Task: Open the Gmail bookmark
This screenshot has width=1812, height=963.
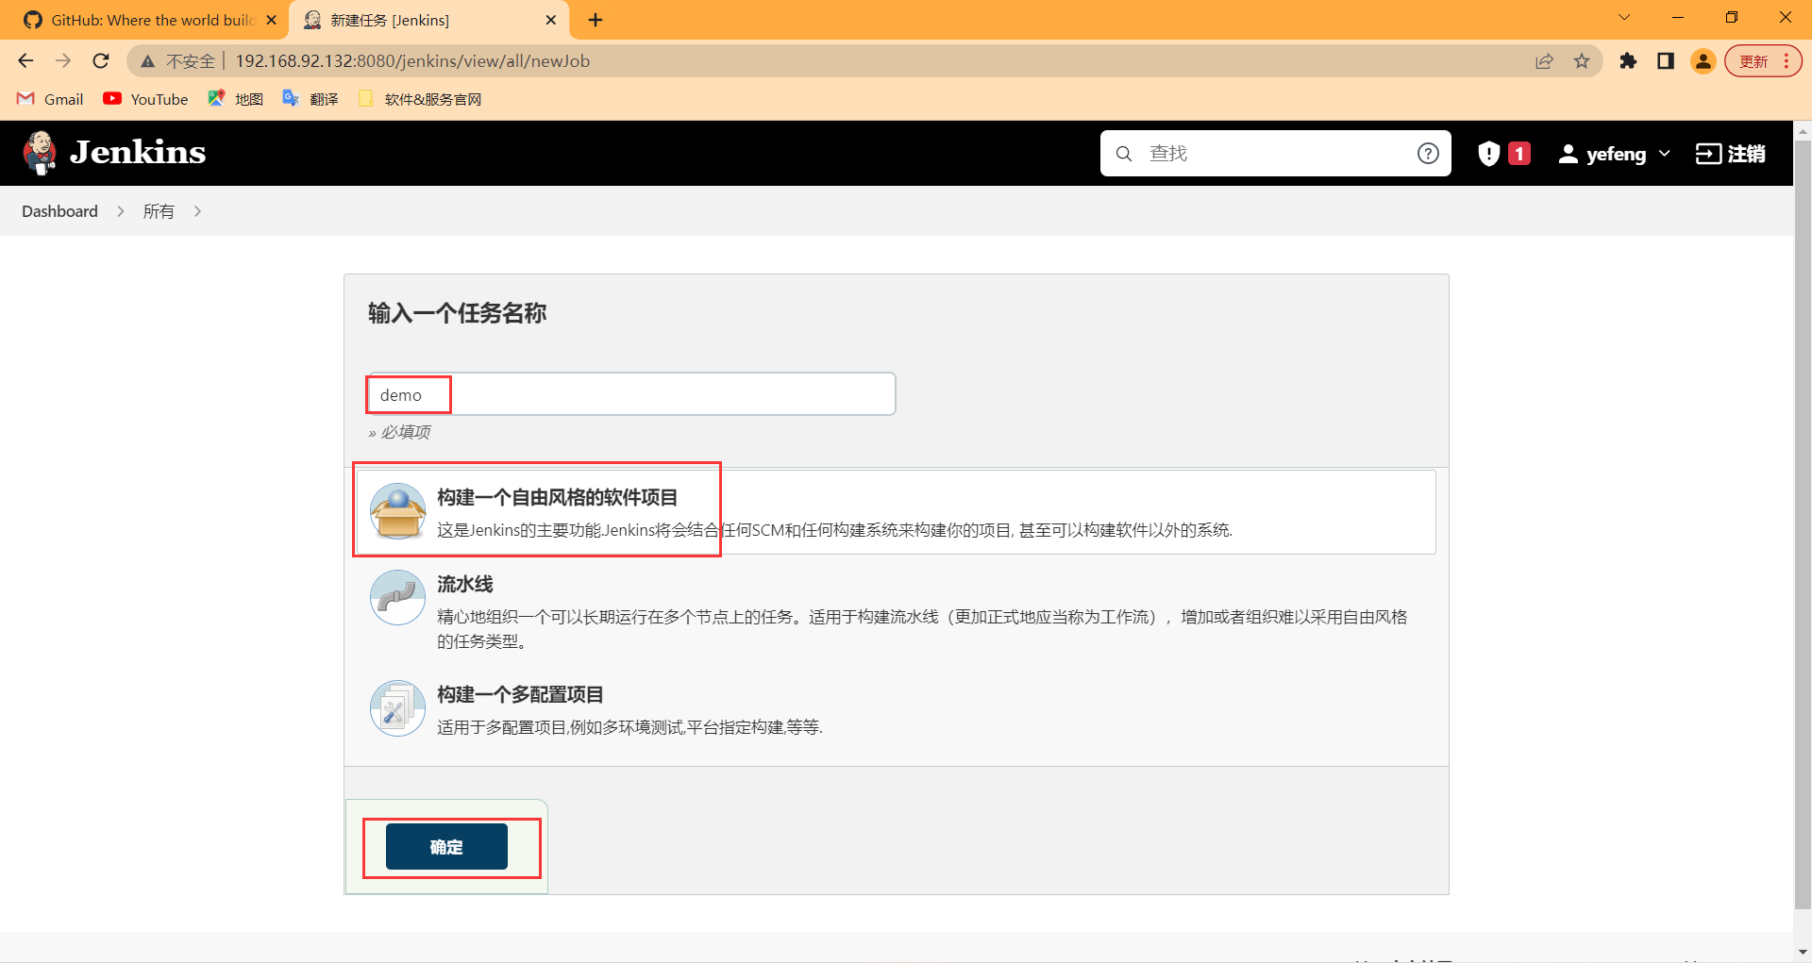Action: point(51,99)
